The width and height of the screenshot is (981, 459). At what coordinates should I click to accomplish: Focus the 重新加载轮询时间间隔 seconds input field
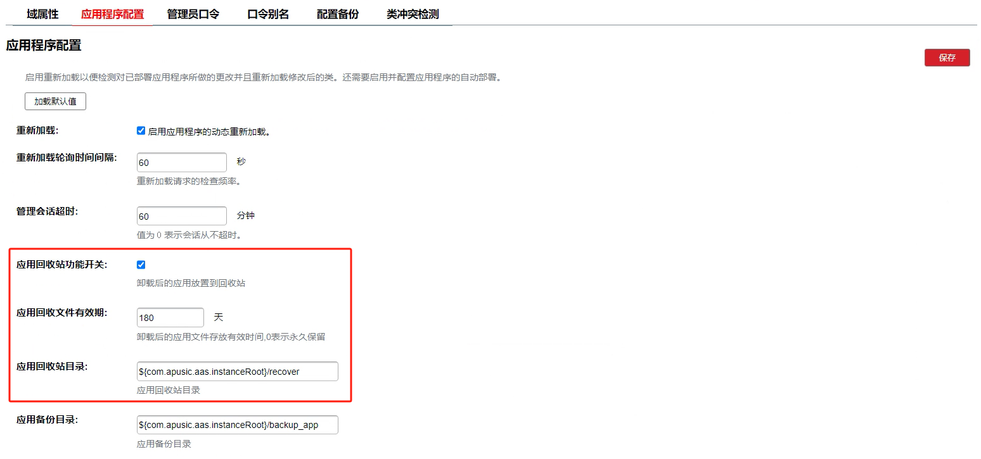coord(181,163)
